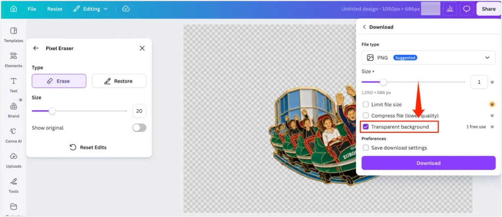Image resolution: width=502 pixels, height=217 pixels.
Task: Open the analytics bar chart icon
Action: [x=450, y=9]
